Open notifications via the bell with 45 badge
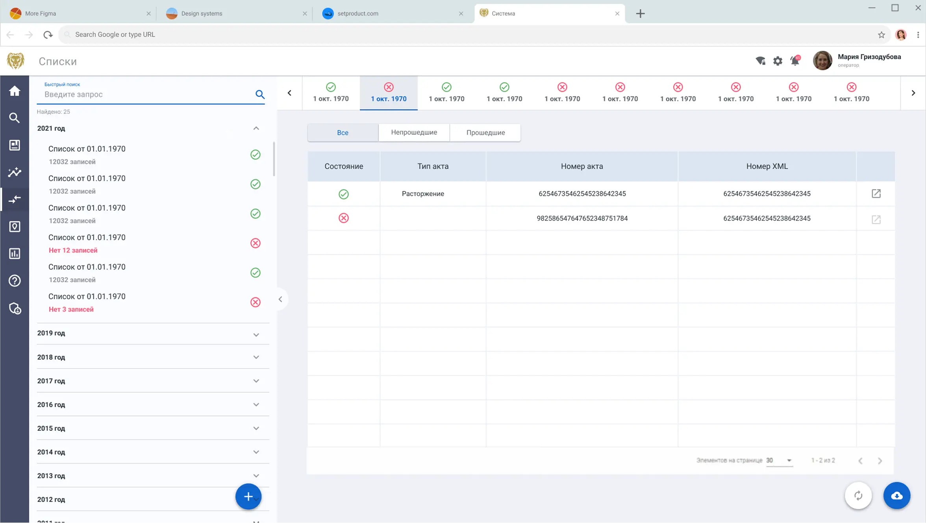Image resolution: width=926 pixels, height=523 pixels. click(795, 61)
